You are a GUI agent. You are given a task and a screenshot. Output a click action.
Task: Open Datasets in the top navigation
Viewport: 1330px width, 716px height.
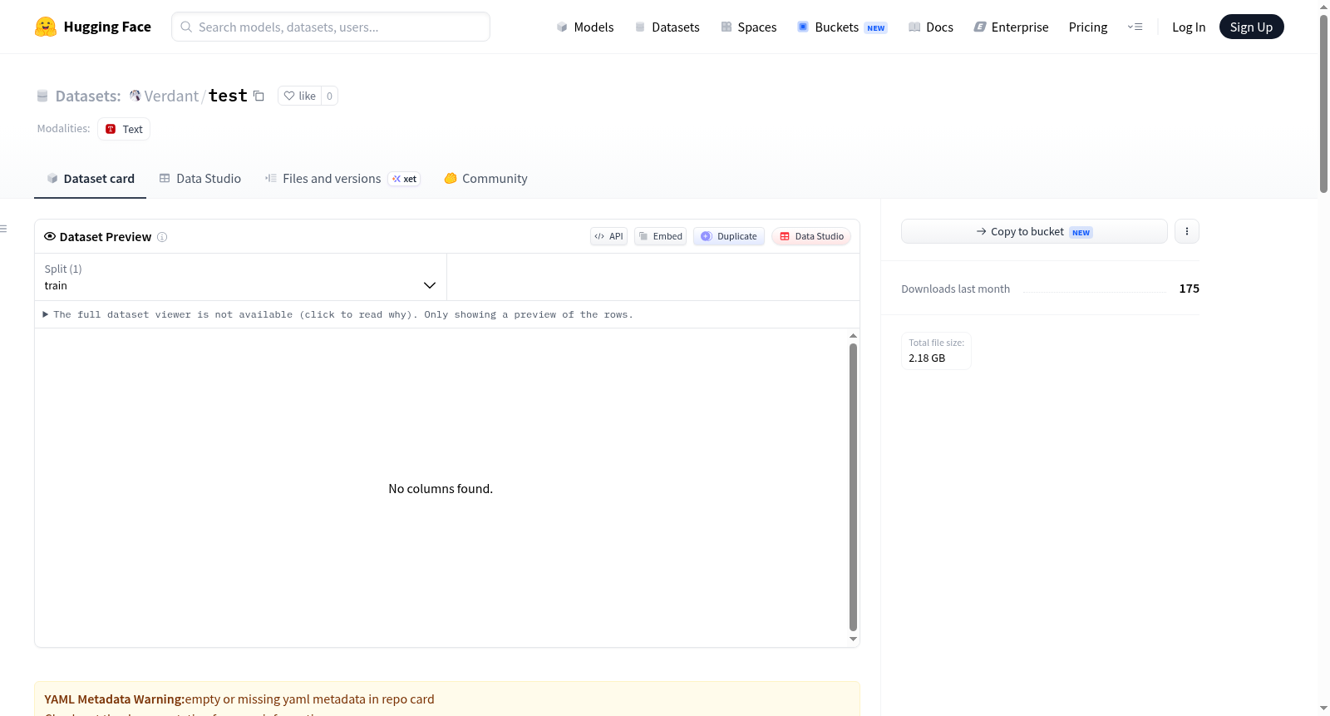(667, 27)
